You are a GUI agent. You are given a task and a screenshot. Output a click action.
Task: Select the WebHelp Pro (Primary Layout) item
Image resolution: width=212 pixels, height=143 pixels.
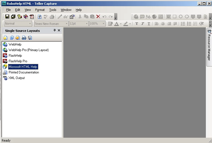(28, 50)
